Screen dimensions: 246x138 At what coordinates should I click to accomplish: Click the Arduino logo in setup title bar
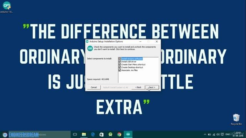[87, 41]
